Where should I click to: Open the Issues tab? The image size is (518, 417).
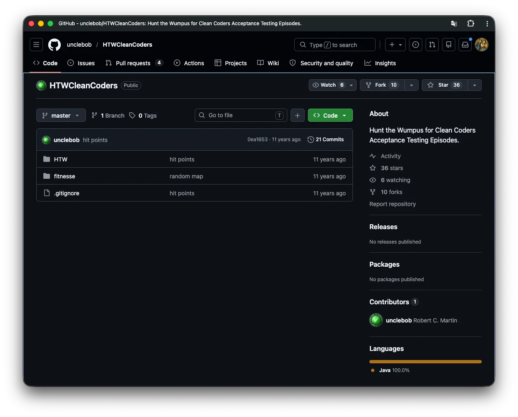point(81,63)
